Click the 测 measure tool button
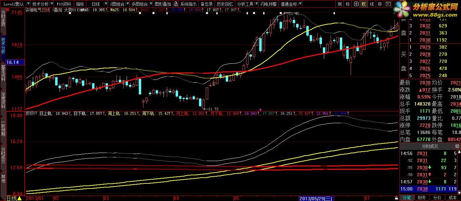The width and height of the screenshot is (461, 201). tap(340, 4)
